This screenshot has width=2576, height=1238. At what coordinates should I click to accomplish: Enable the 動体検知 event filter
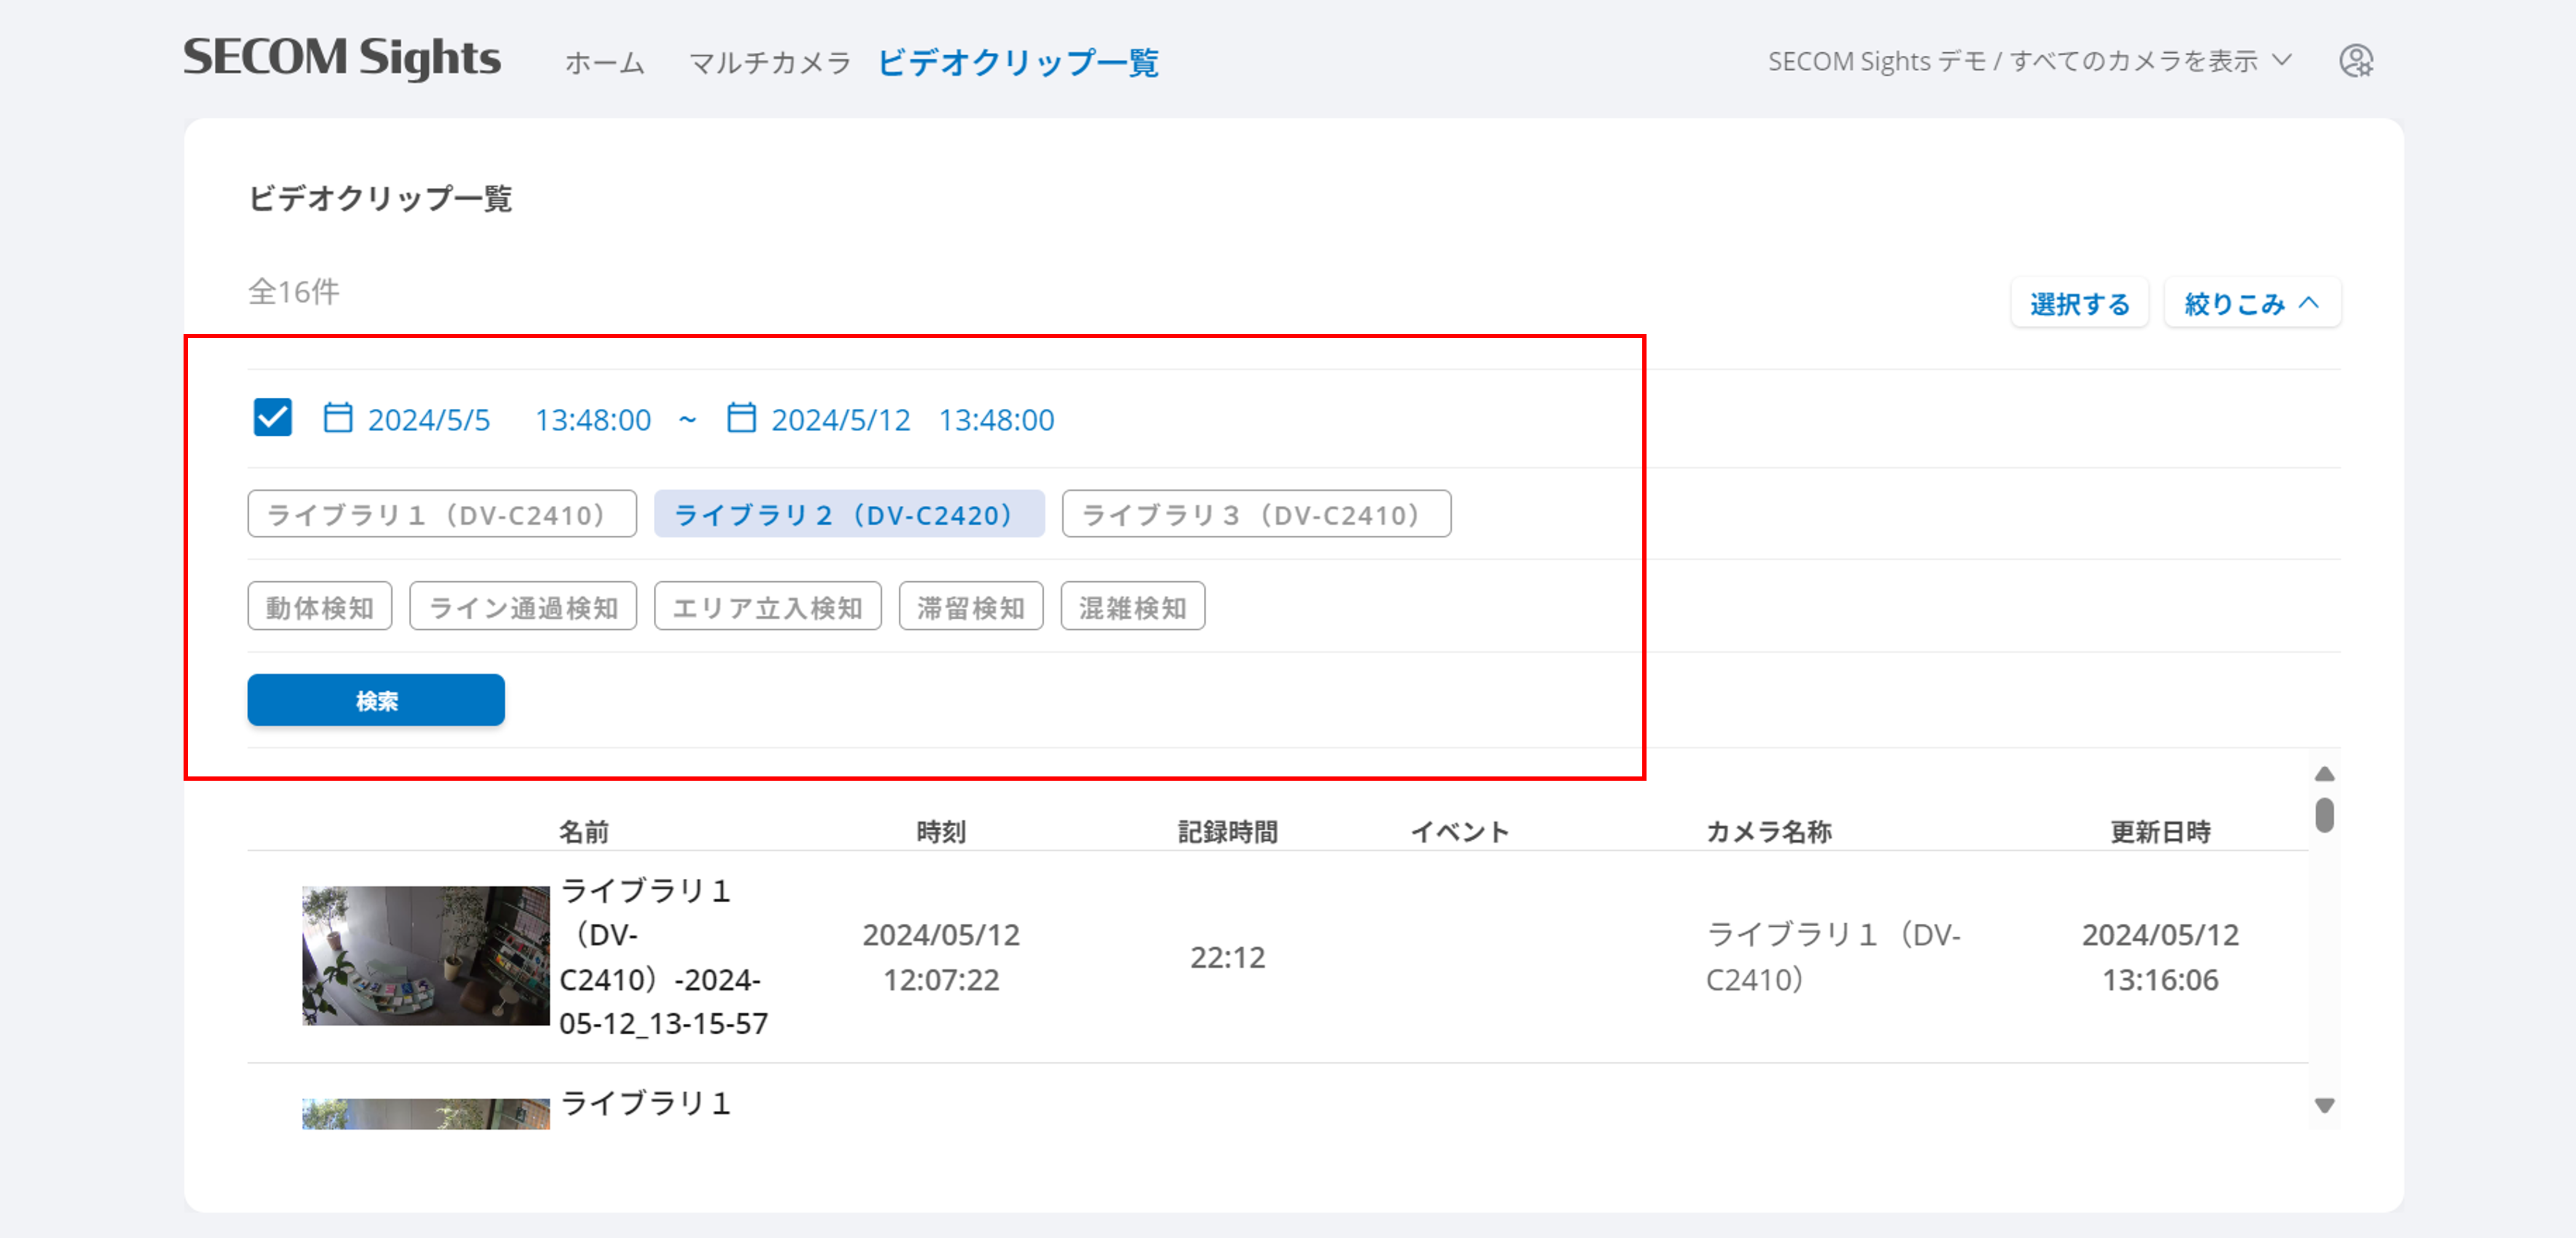click(x=320, y=607)
